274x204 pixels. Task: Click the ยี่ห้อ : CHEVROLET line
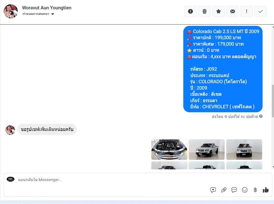(222, 107)
